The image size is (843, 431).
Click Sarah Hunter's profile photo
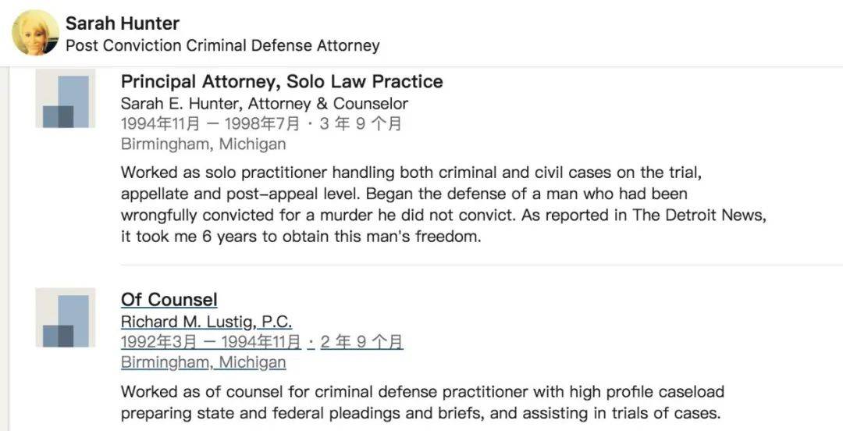click(x=35, y=33)
